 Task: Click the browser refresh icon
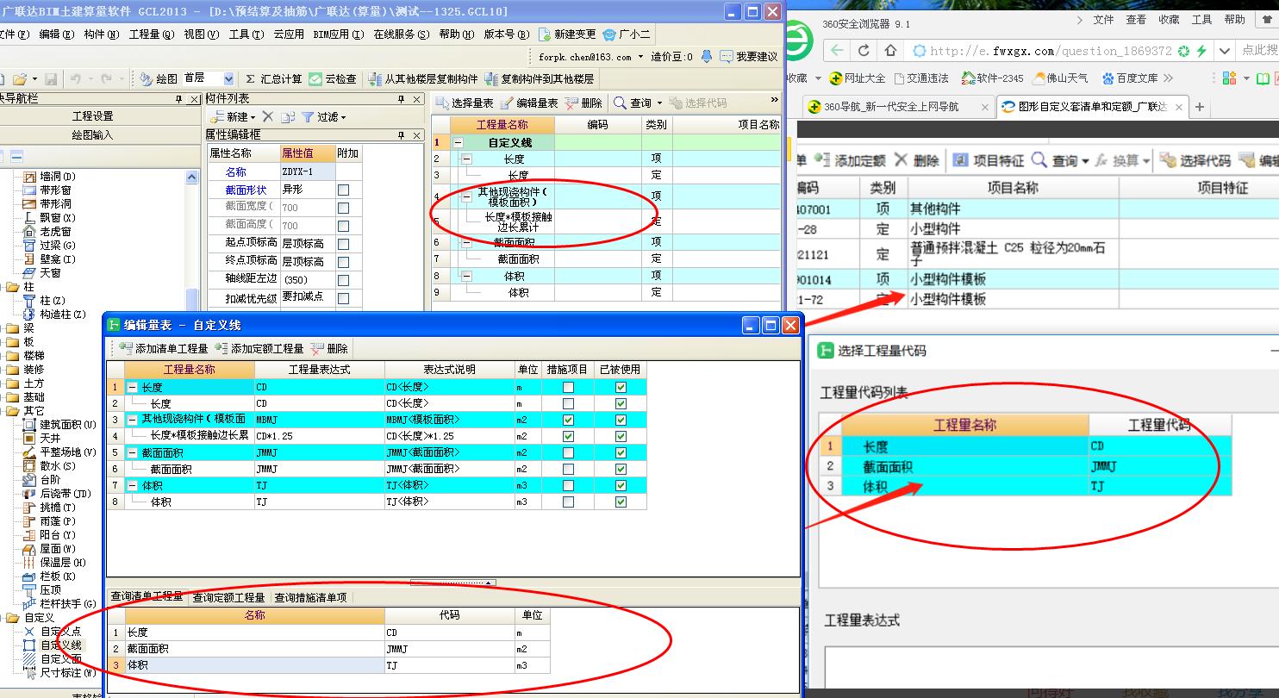(x=864, y=51)
